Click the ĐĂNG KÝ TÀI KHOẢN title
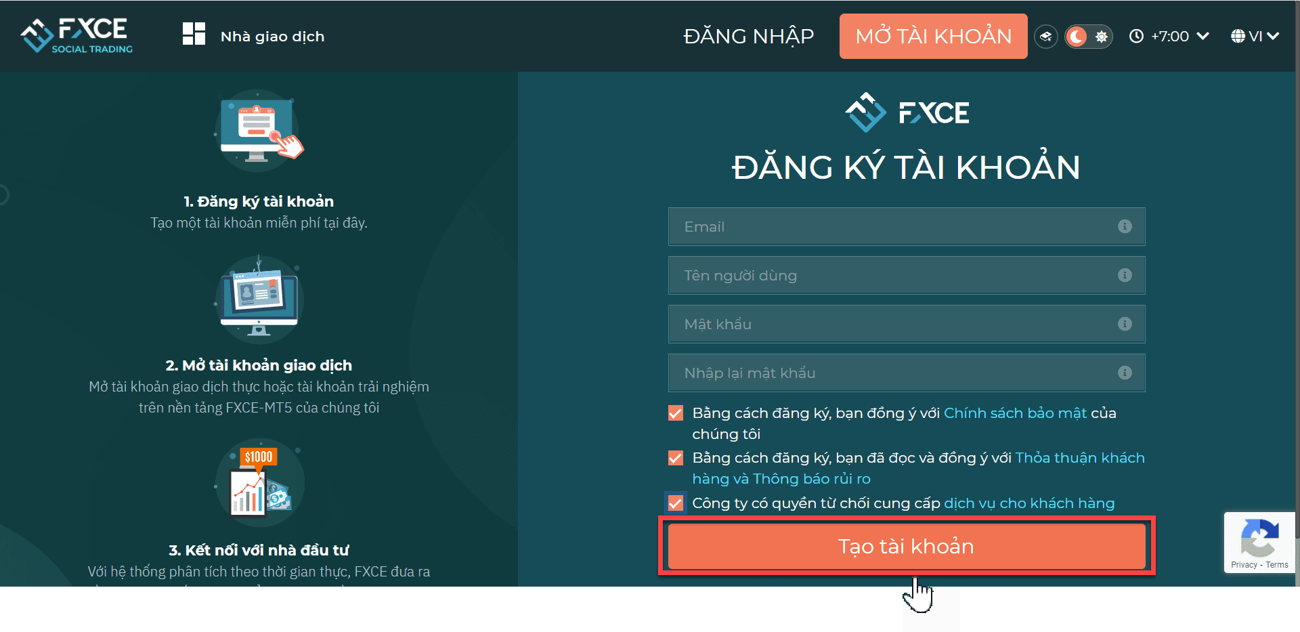Viewport: 1300px width, 632px height. pyautogui.click(x=906, y=167)
